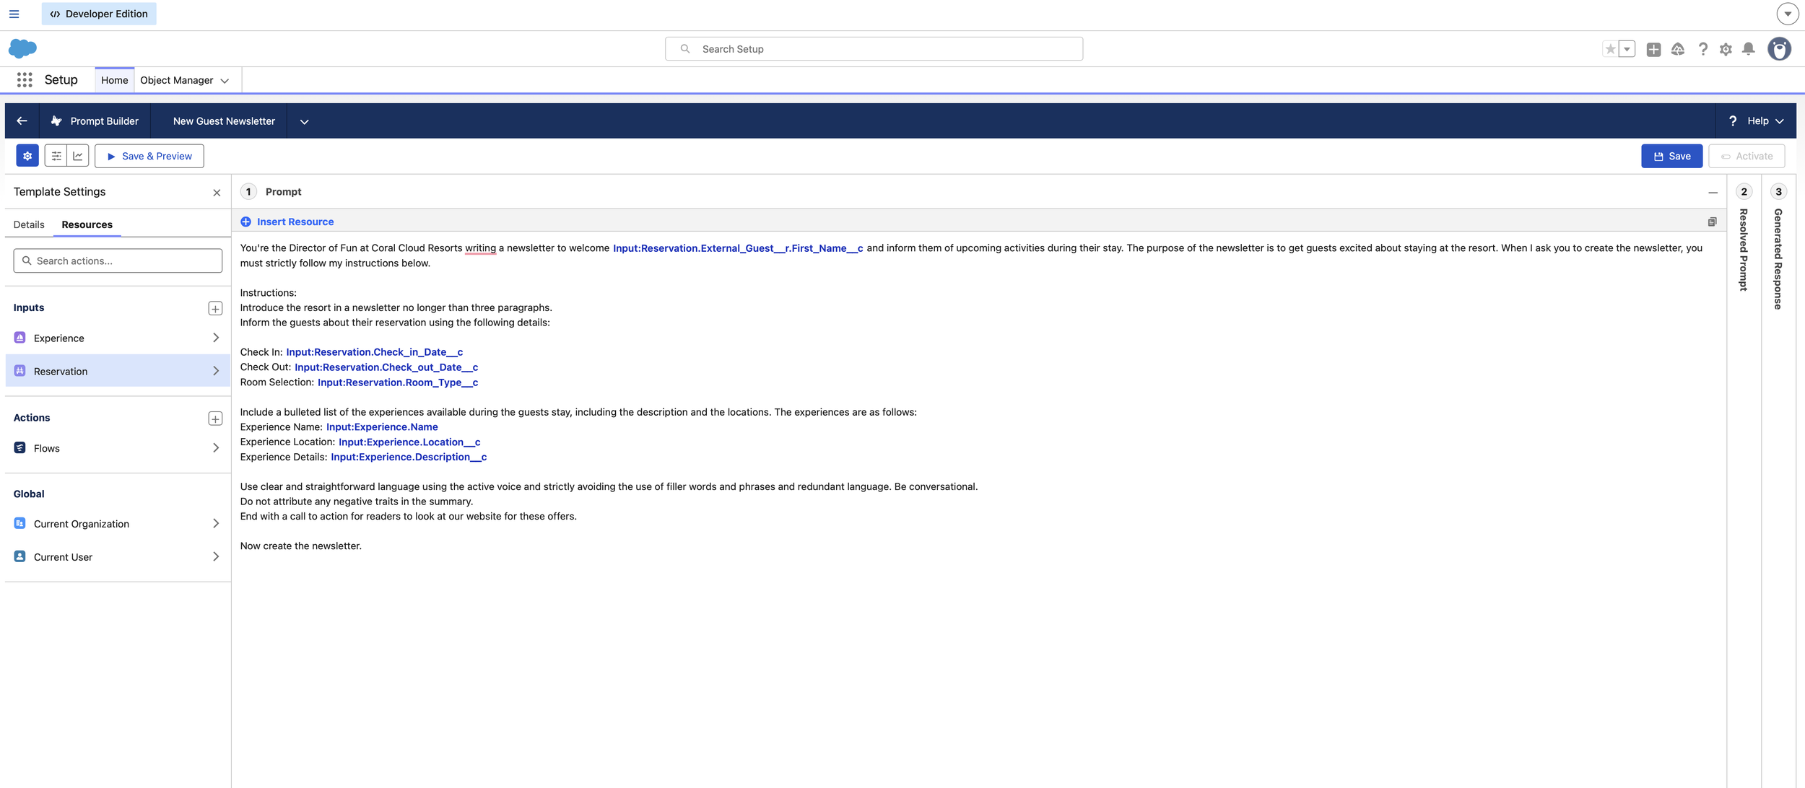Viewport: 1805px width, 788px height.
Task: Open Trailhead guidance center icon
Action: point(1678,49)
